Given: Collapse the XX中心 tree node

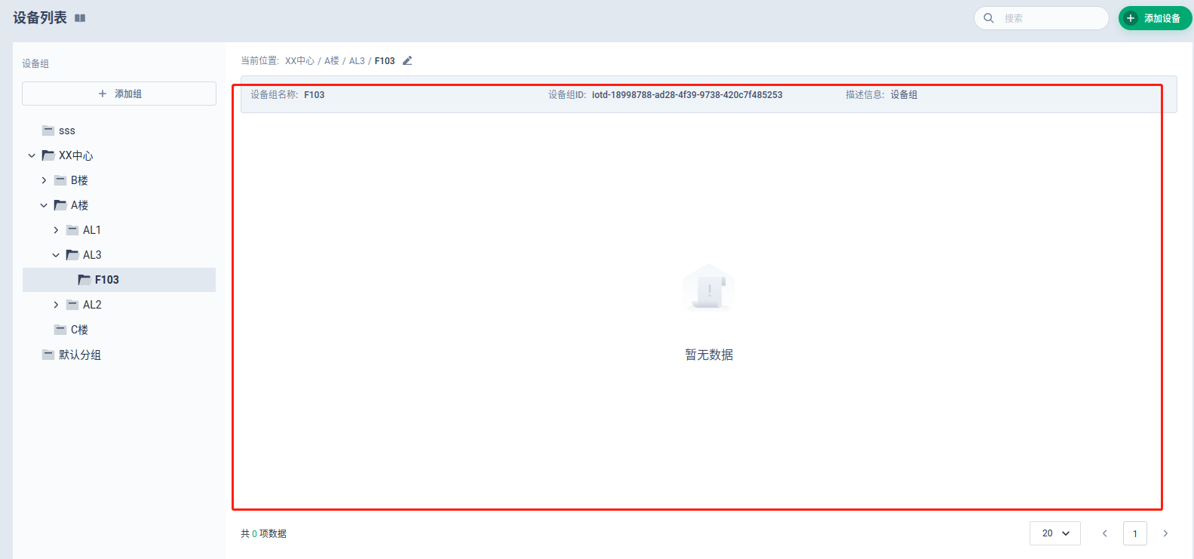Looking at the screenshot, I should tap(32, 155).
